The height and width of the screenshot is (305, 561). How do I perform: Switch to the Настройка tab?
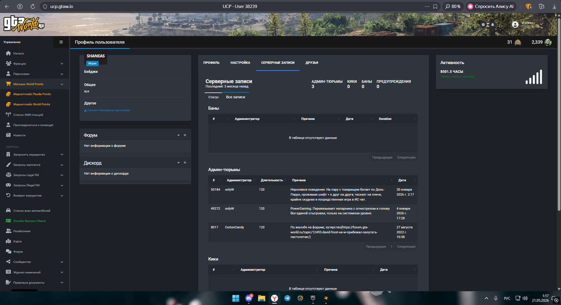point(240,63)
